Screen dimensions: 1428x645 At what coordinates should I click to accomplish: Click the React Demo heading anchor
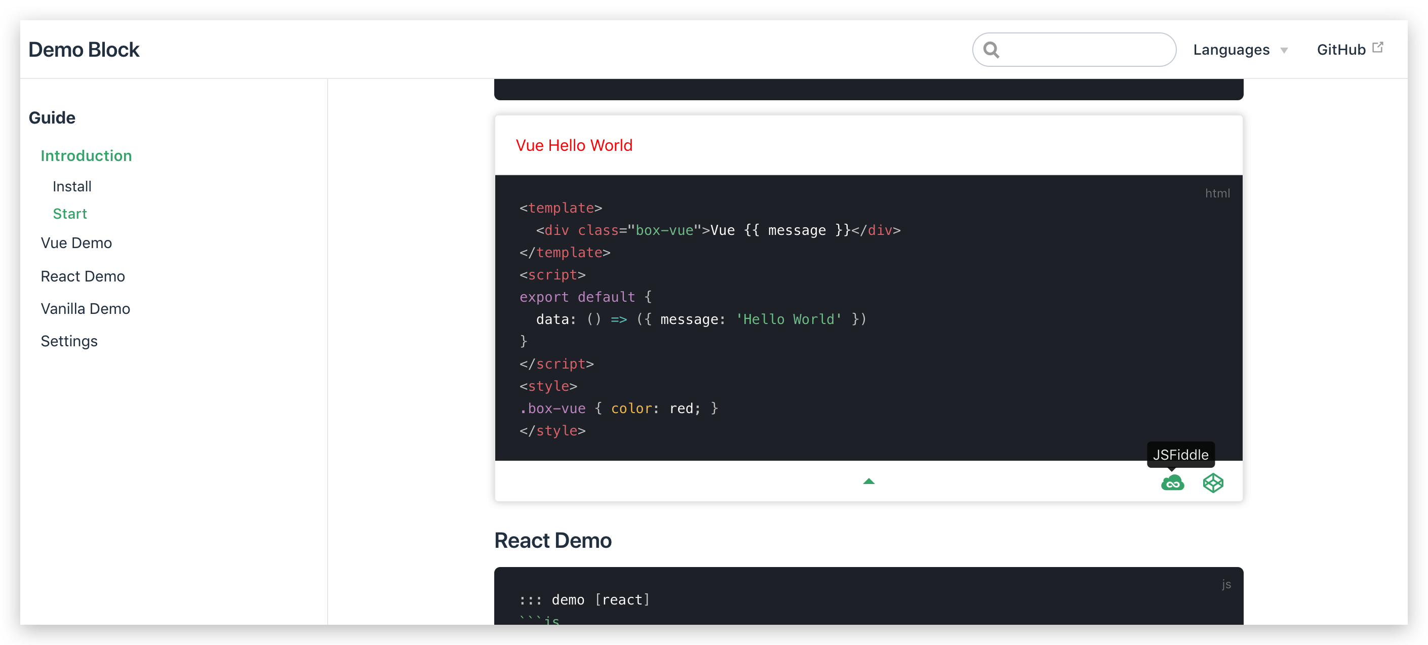click(552, 540)
